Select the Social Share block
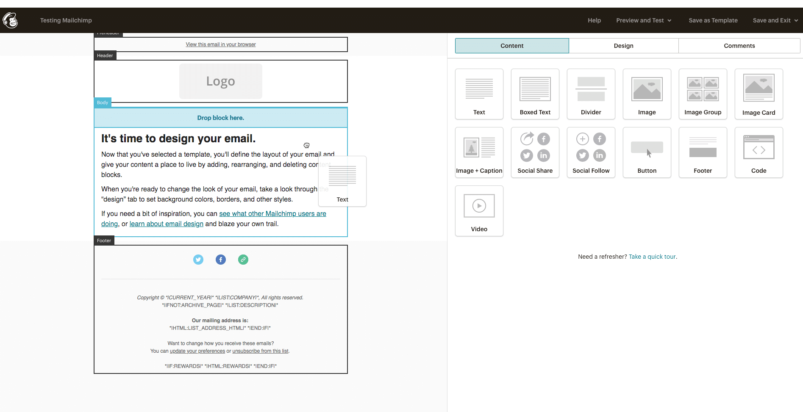Screen dimensions: 803x412 point(535,152)
